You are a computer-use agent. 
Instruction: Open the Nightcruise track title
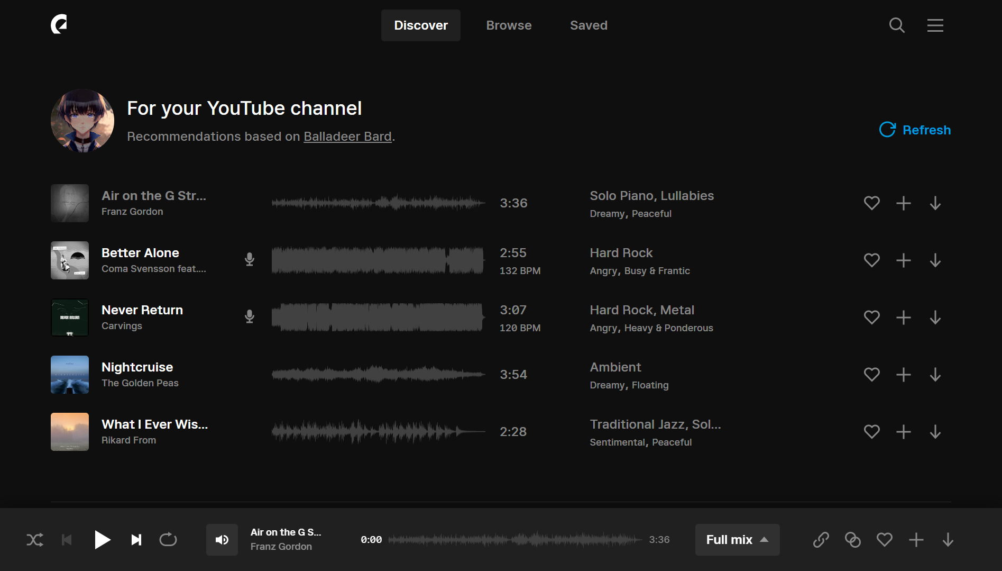pyautogui.click(x=137, y=367)
